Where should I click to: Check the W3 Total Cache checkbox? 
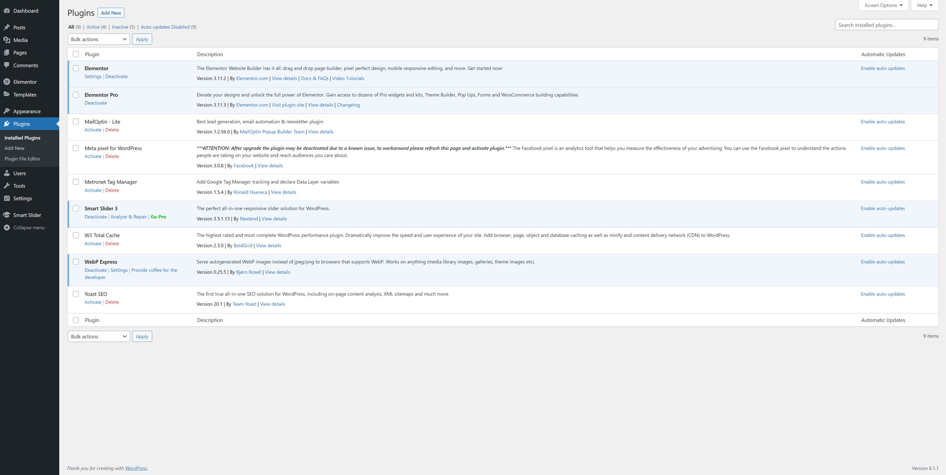point(76,235)
